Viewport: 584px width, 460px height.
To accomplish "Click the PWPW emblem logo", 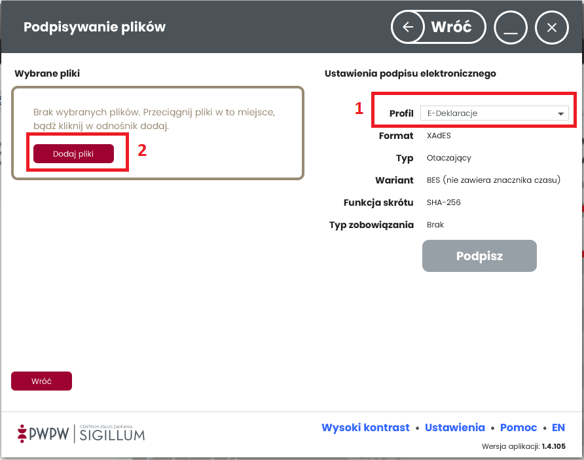I will pos(24,432).
